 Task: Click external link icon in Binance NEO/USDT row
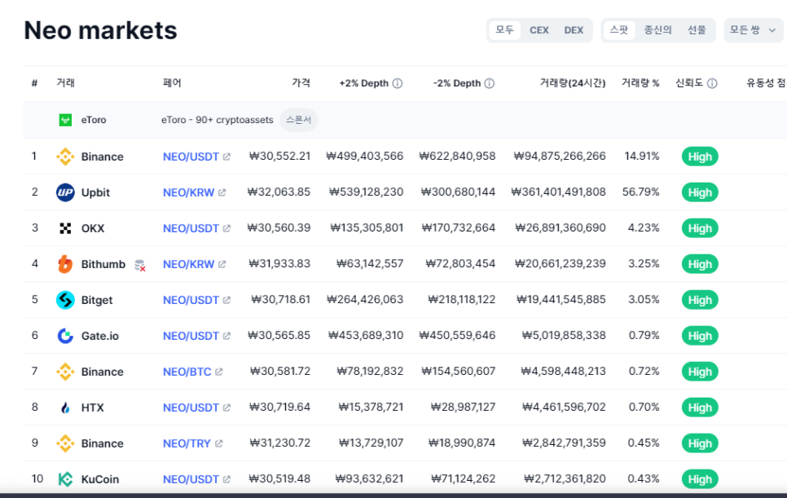[226, 156]
